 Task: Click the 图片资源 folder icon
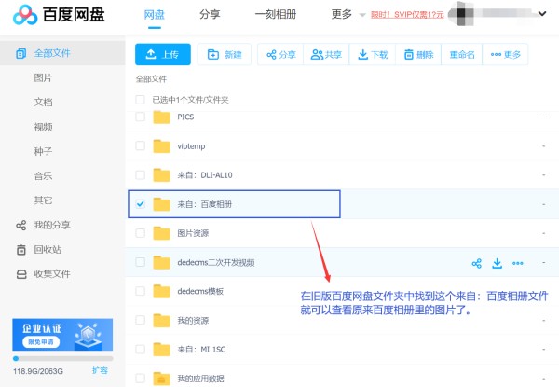tap(161, 233)
